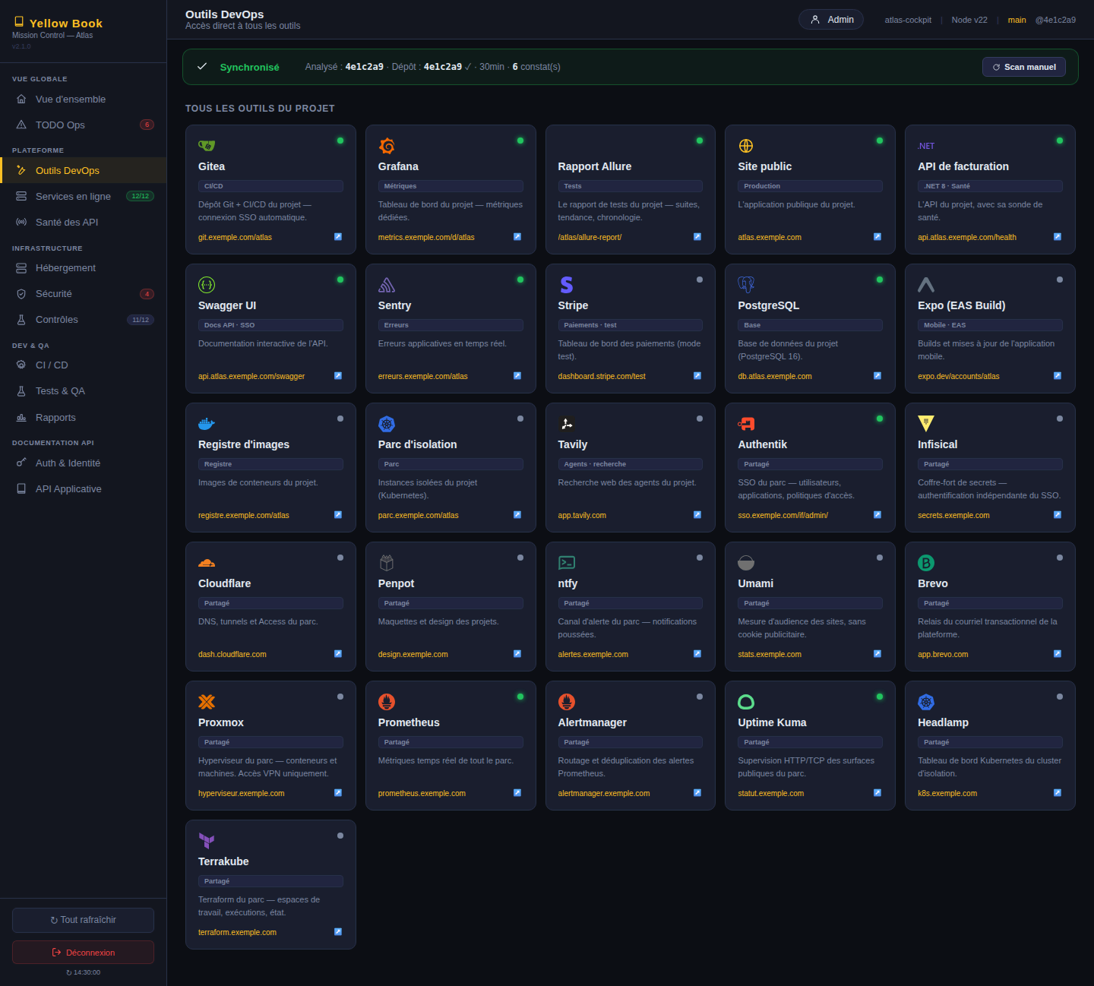Open k8s.exemple.com link
The image size is (1094, 986).
point(947,793)
